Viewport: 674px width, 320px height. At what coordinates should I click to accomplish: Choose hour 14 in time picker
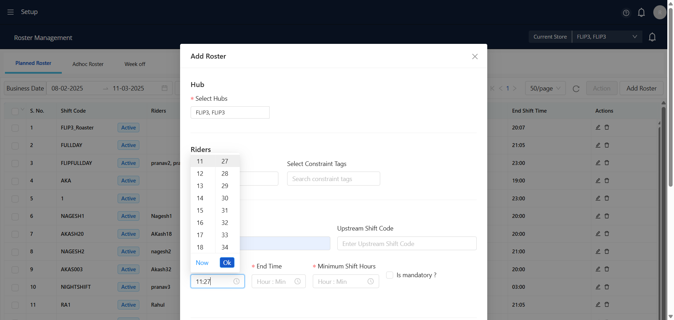click(200, 198)
